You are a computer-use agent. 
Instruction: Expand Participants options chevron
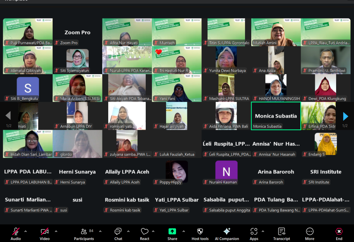click(100, 231)
